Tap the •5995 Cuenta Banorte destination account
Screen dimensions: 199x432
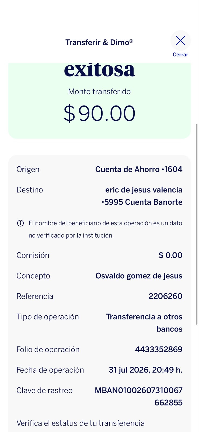click(142, 202)
